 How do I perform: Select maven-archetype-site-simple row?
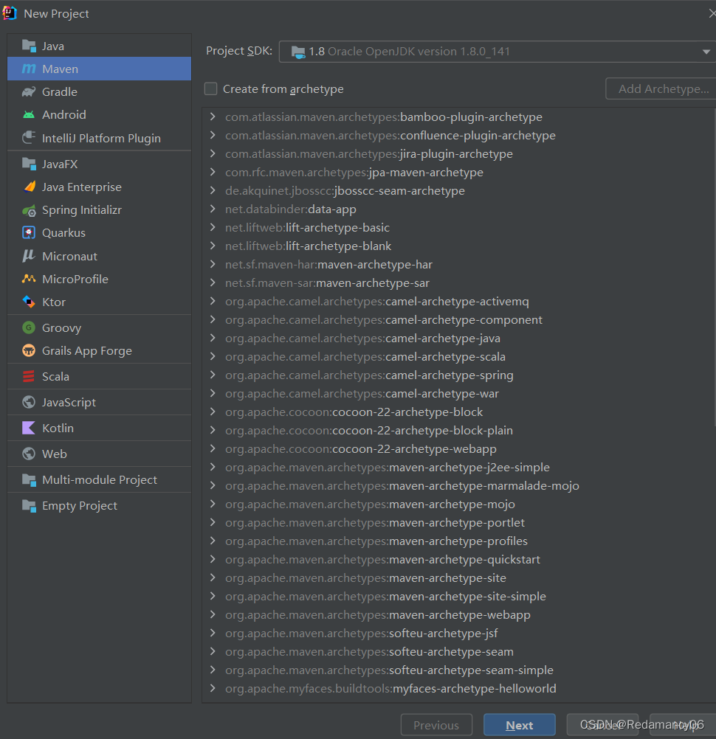point(459,596)
